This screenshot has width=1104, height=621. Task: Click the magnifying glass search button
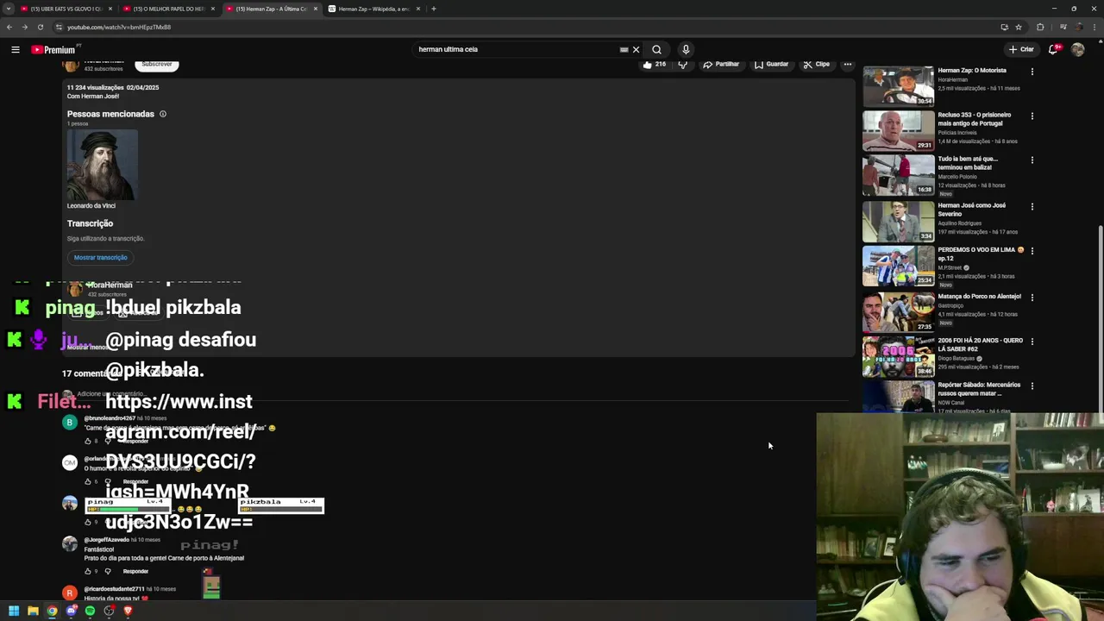click(656, 49)
